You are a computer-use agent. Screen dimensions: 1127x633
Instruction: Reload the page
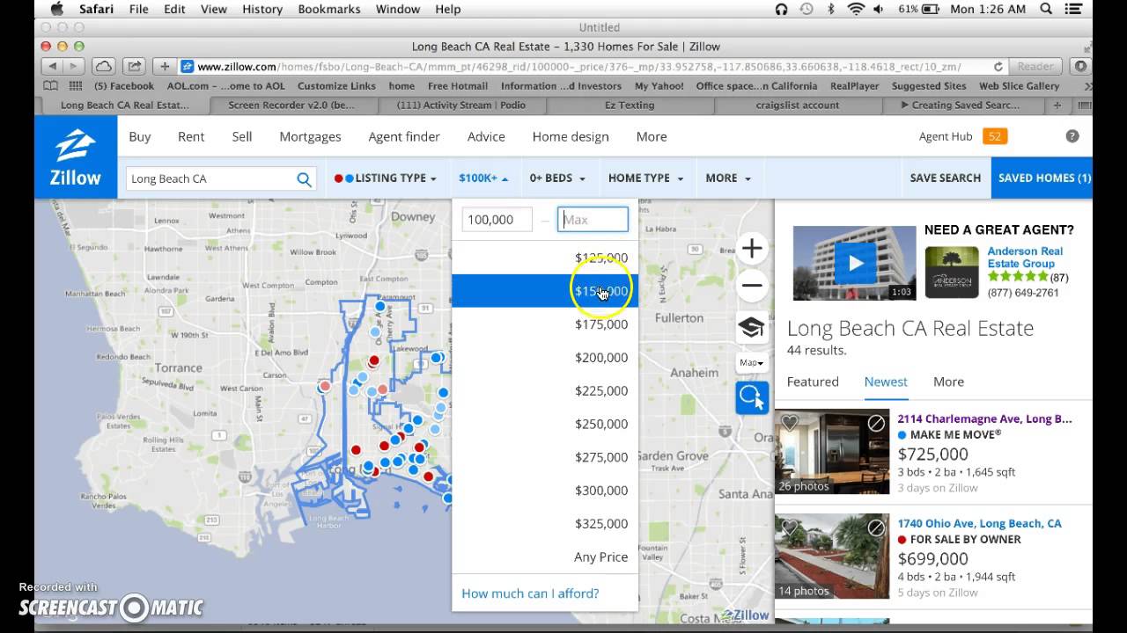pos(998,66)
